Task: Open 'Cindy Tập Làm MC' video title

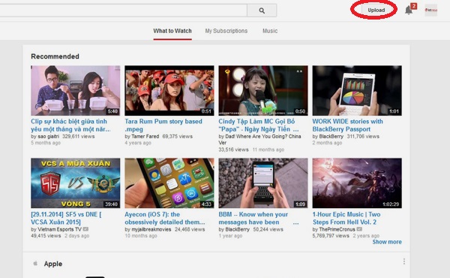Action: coord(258,125)
